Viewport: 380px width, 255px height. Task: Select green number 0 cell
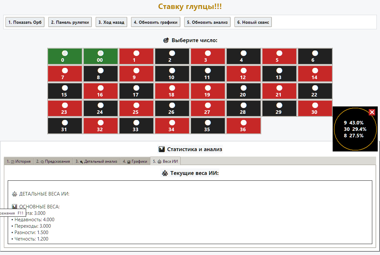(65, 56)
